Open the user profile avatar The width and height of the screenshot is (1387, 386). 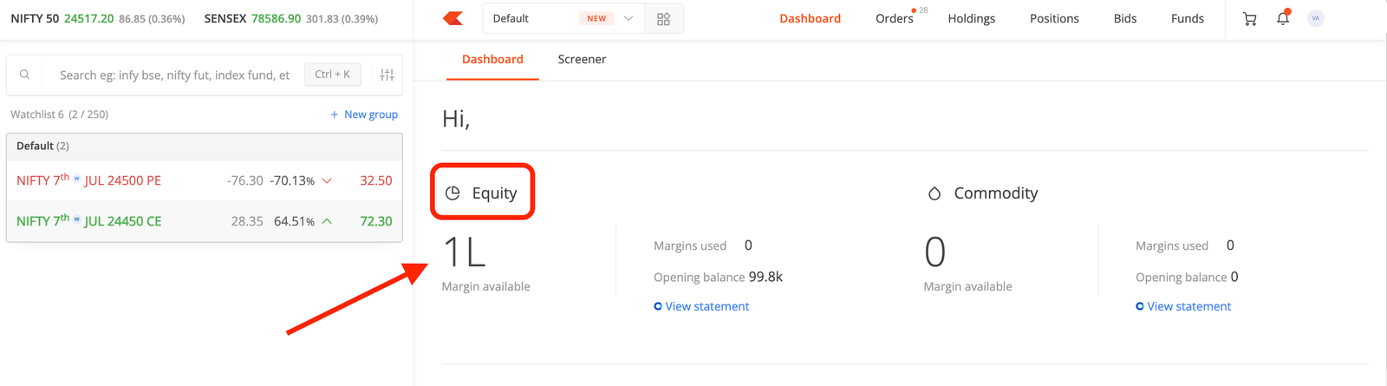click(1316, 18)
